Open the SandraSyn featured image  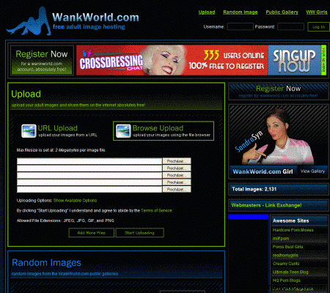pos(278,136)
